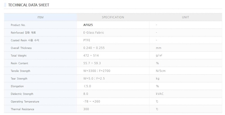The height and width of the screenshot is (115, 225).
Task: Click the SPECIFICATION column header
Action: tap(113, 17)
